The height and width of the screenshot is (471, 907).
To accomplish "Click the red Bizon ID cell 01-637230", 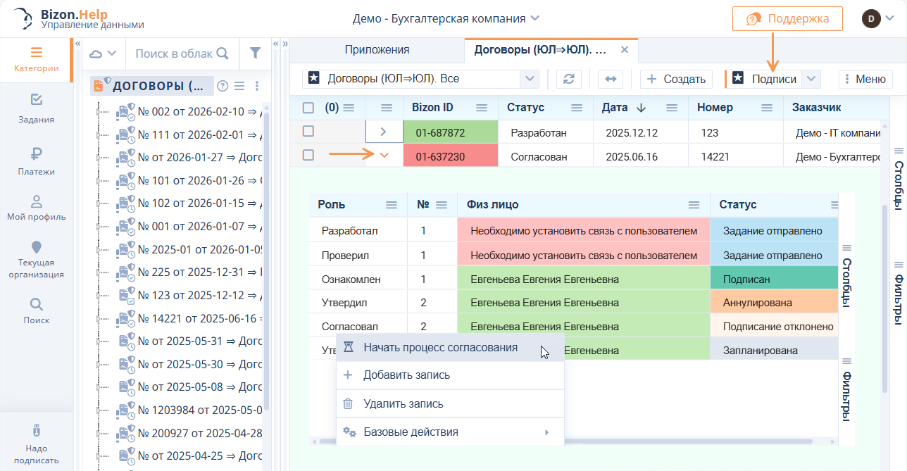I will coord(440,156).
